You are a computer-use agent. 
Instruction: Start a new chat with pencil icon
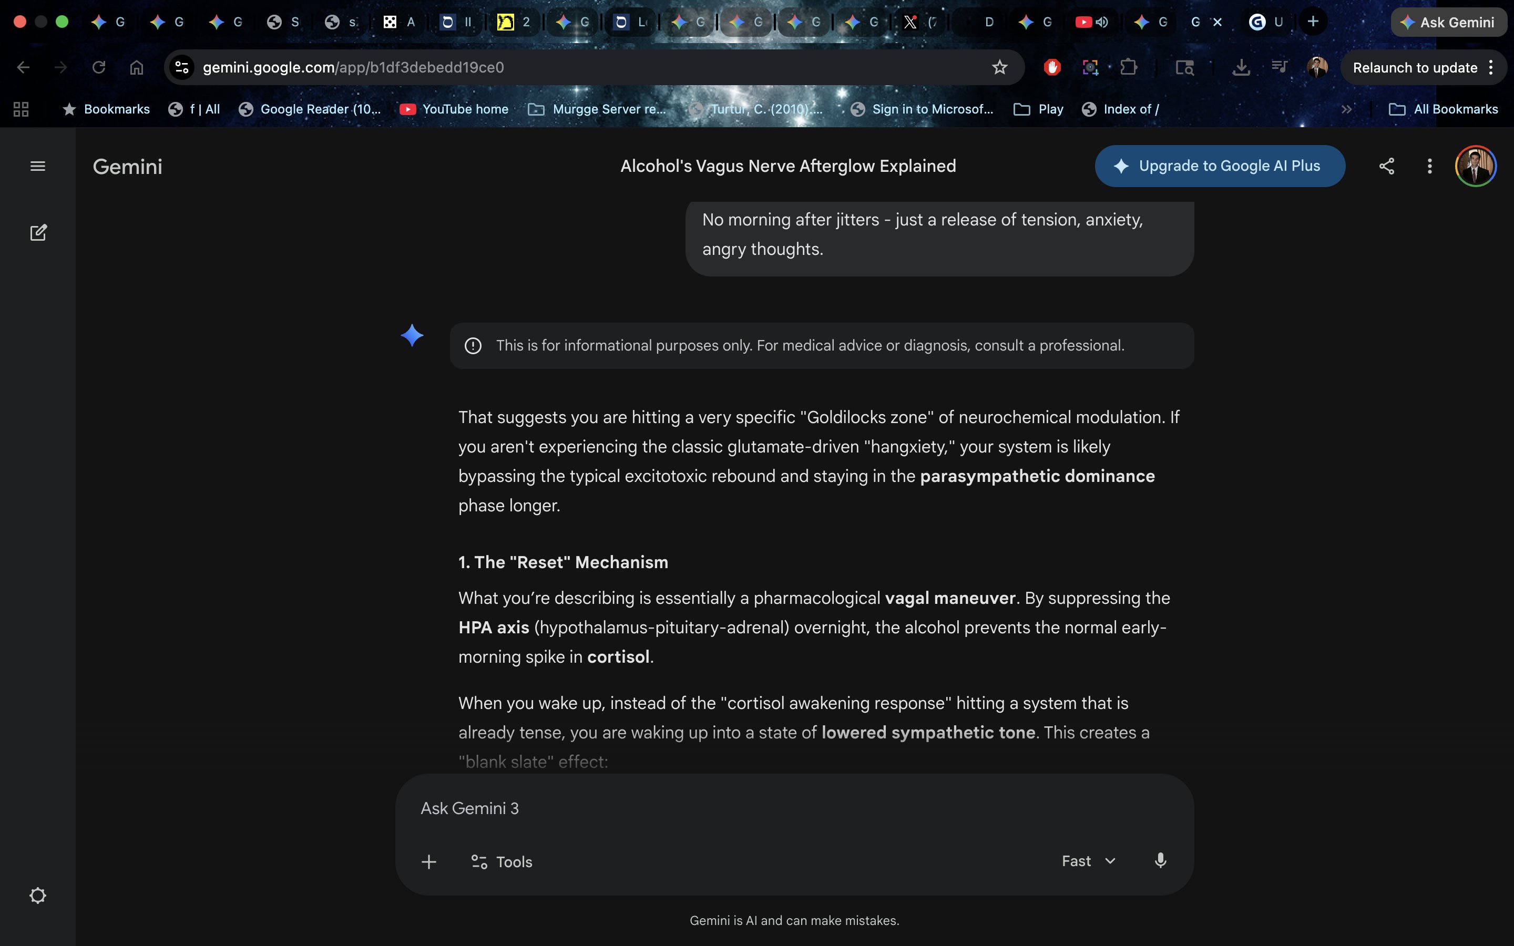[x=37, y=233]
